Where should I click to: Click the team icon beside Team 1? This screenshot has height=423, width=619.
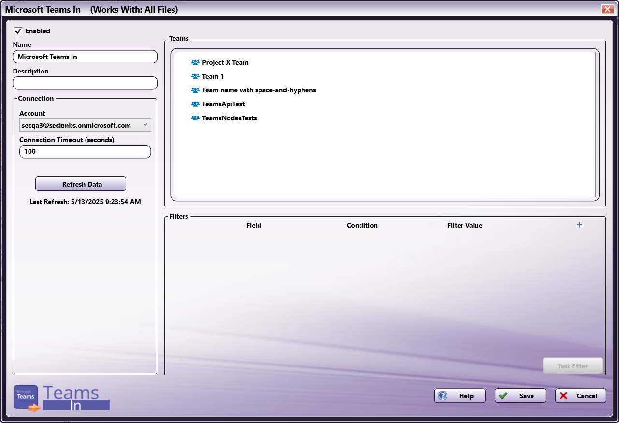tap(195, 76)
